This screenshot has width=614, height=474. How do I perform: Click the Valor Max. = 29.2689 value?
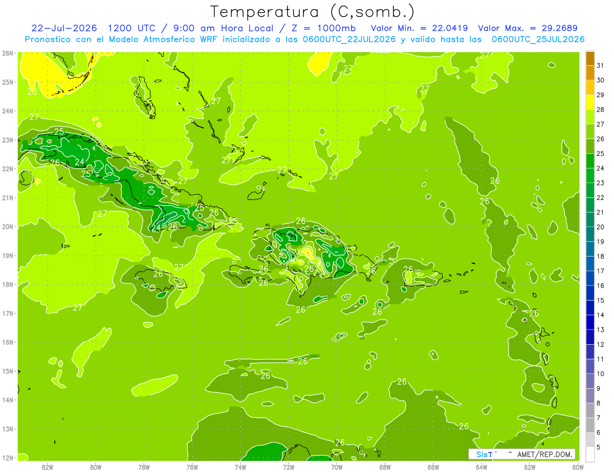coord(528,28)
